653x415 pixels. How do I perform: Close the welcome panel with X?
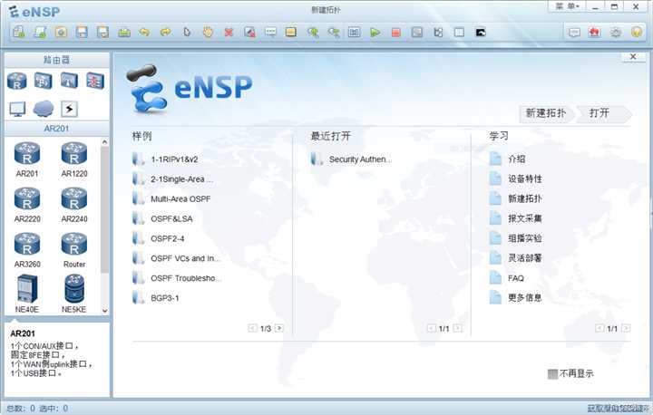pyautogui.click(x=633, y=56)
